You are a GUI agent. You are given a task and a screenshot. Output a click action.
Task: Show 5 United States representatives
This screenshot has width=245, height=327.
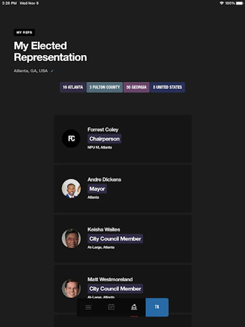(167, 87)
